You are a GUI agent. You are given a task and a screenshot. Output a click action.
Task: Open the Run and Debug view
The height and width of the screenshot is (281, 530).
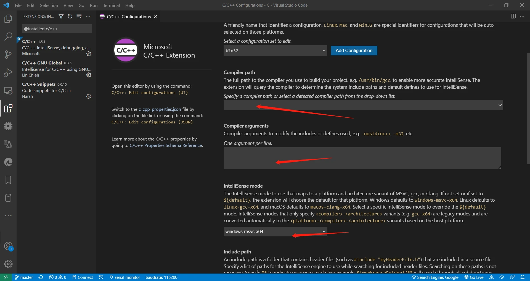pos(8,72)
